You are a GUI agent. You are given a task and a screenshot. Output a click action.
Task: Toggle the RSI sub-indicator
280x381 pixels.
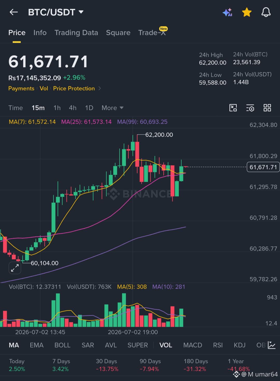click(218, 345)
